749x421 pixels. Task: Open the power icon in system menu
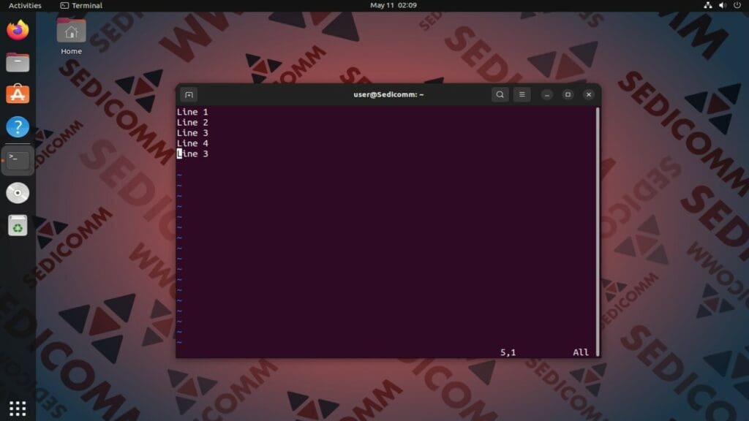point(737,5)
